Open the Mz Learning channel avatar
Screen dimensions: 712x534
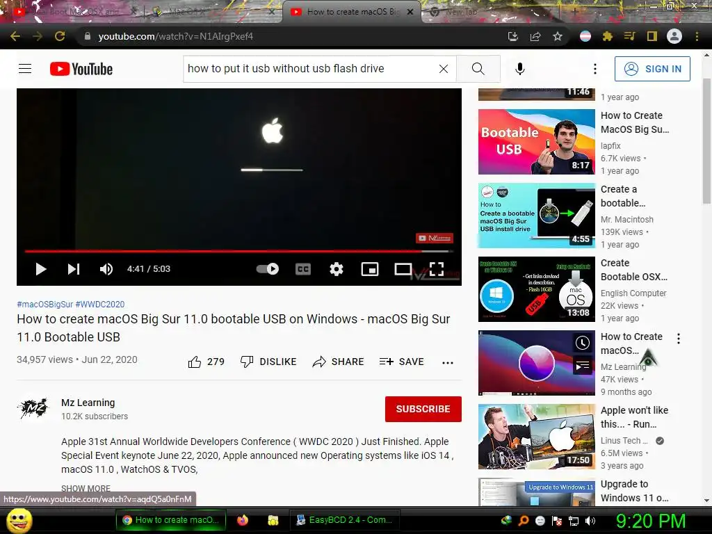click(x=33, y=409)
